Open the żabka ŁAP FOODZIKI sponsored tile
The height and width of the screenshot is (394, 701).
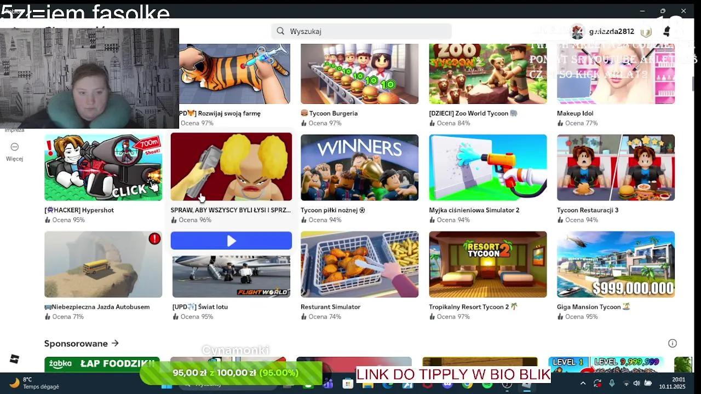click(102, 364)
